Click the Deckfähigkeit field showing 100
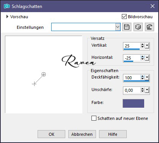Viewport: 159px width, 143px height. pos(132,77)
